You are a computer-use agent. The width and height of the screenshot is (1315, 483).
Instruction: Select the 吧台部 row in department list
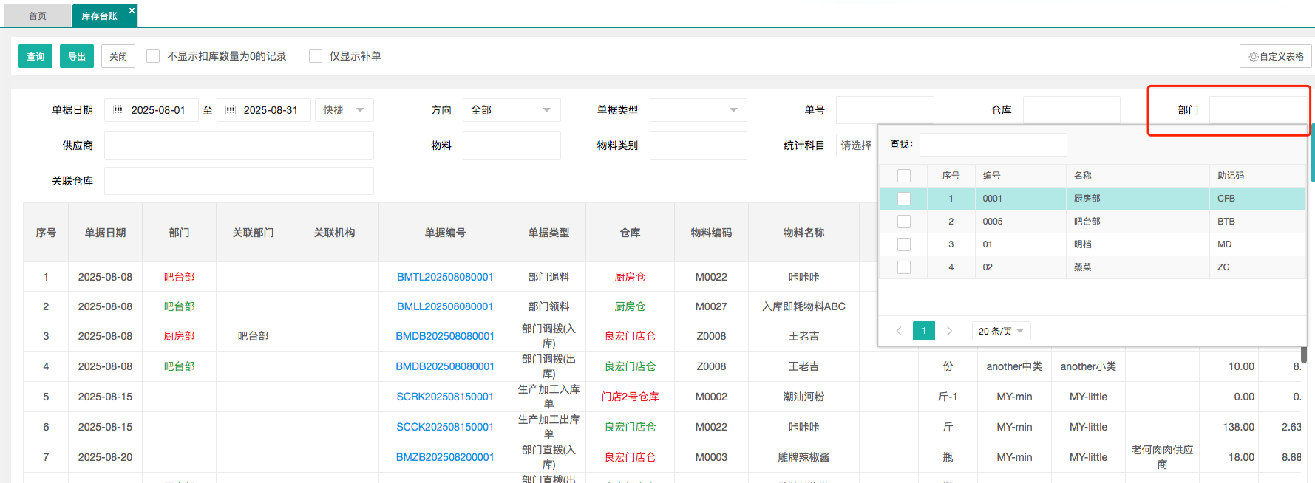coord(1087,222)
